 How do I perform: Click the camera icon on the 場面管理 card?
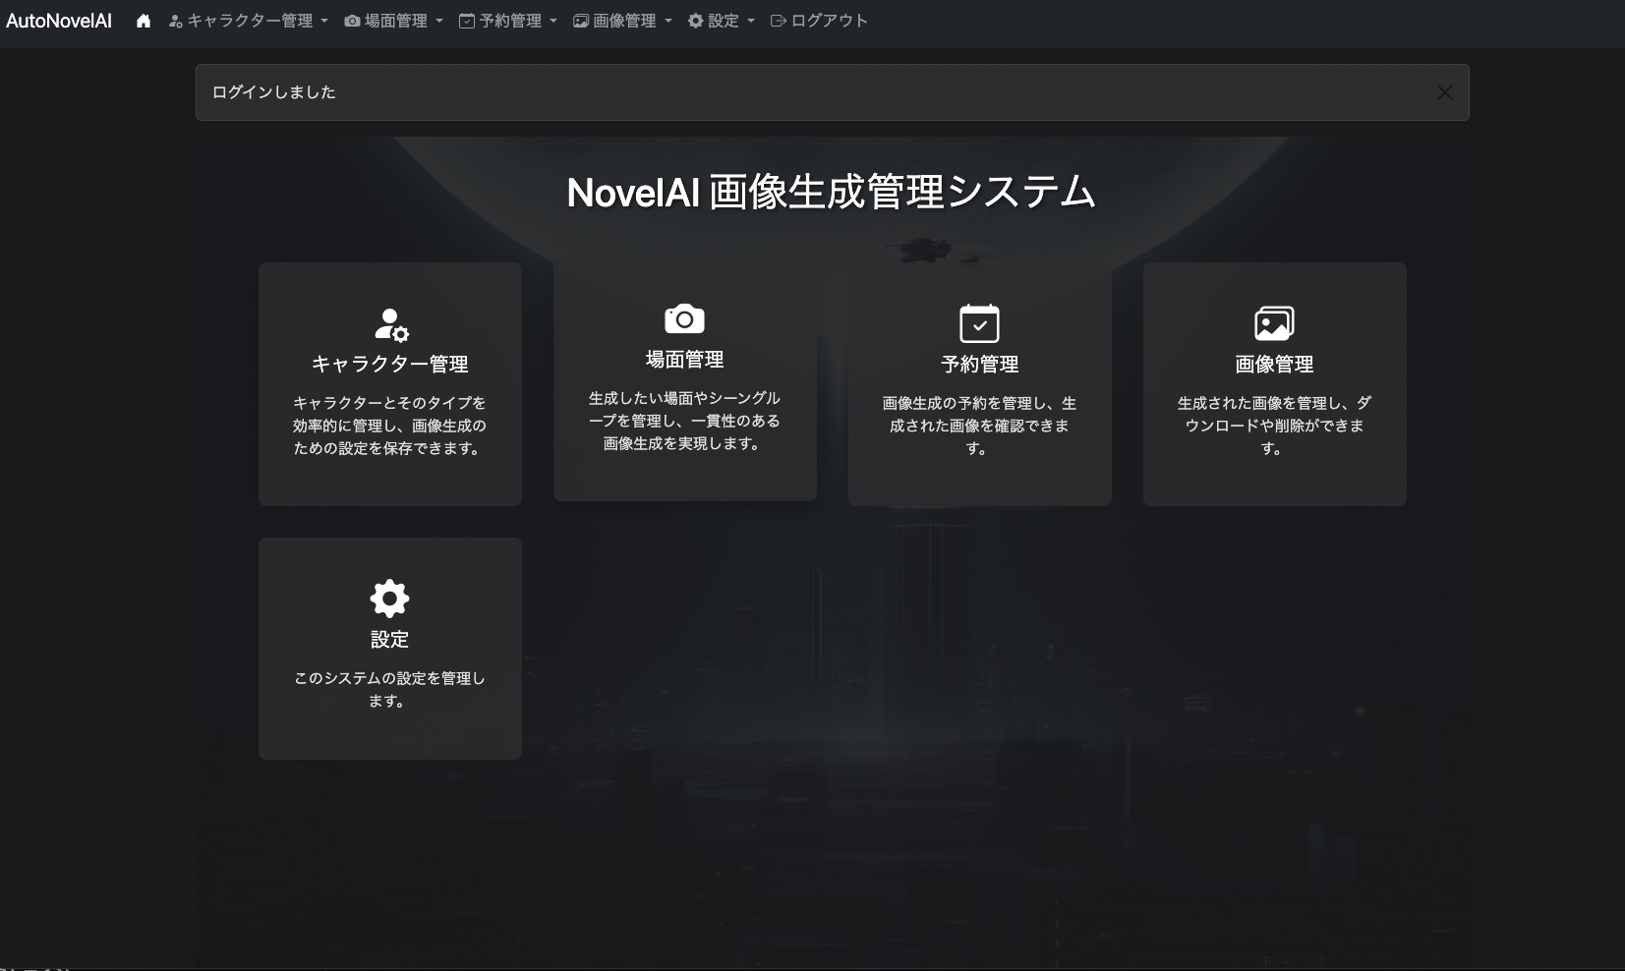[x=683, y=317]
